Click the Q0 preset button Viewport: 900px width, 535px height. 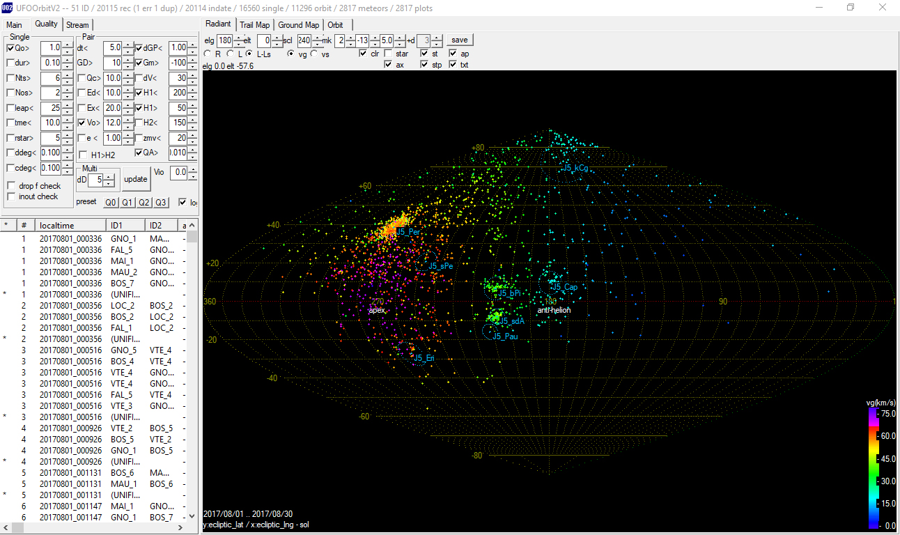[111, 203]
